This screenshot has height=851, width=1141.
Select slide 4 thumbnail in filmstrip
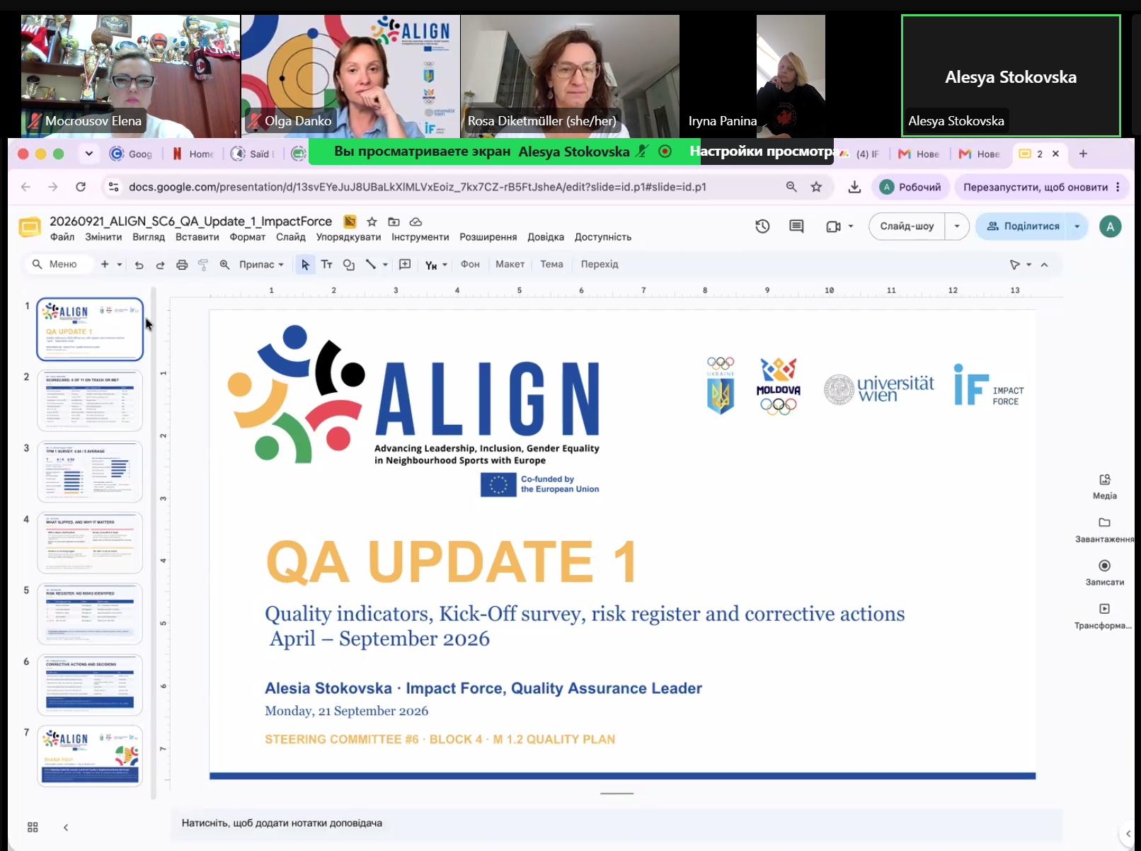pos(90,543)
